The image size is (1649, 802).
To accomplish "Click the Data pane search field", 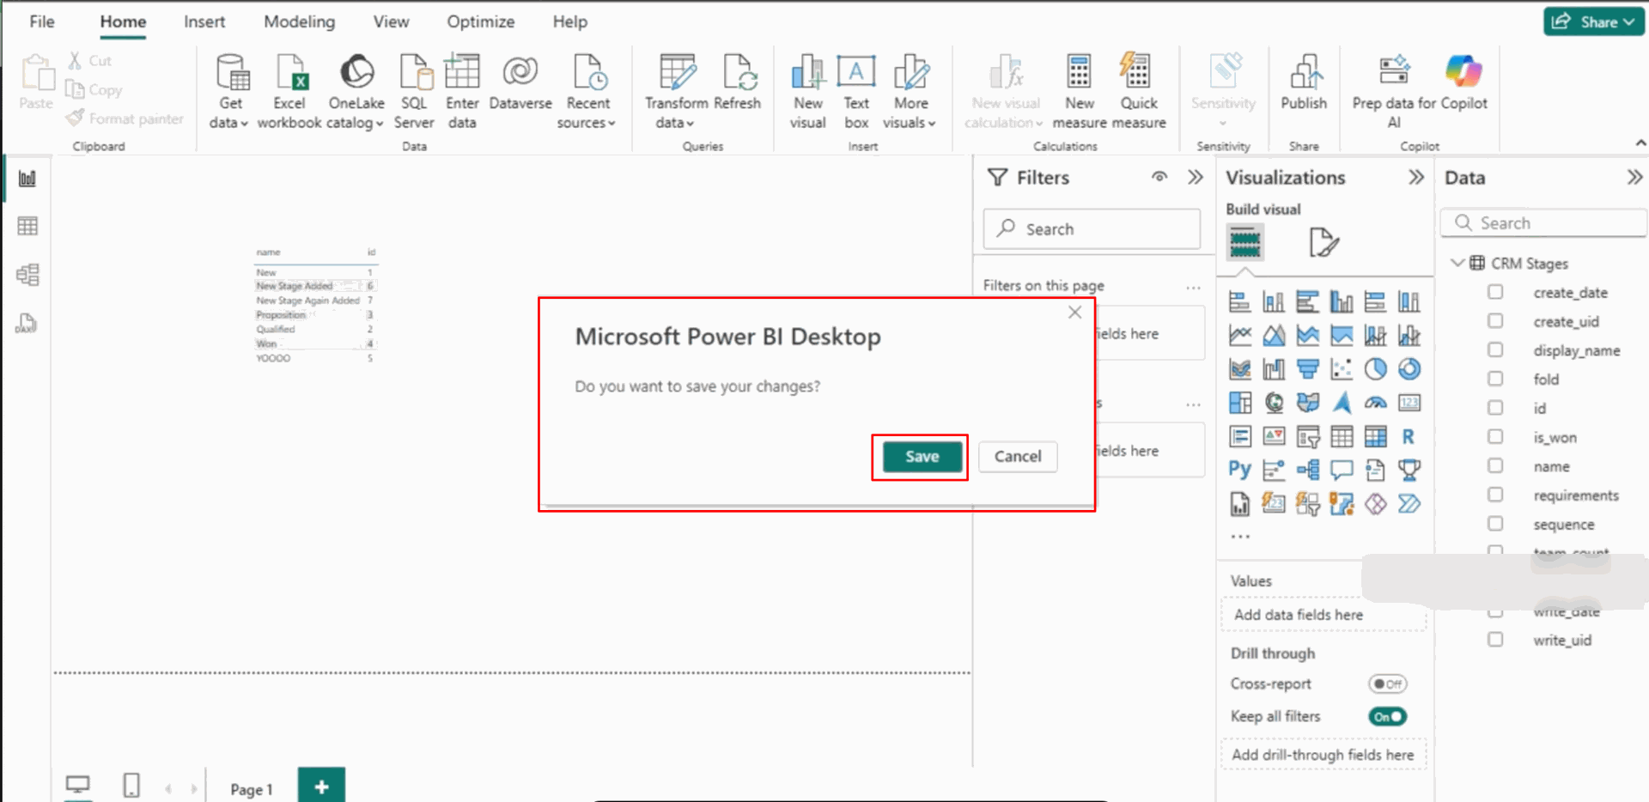I will pos(1543,223).
